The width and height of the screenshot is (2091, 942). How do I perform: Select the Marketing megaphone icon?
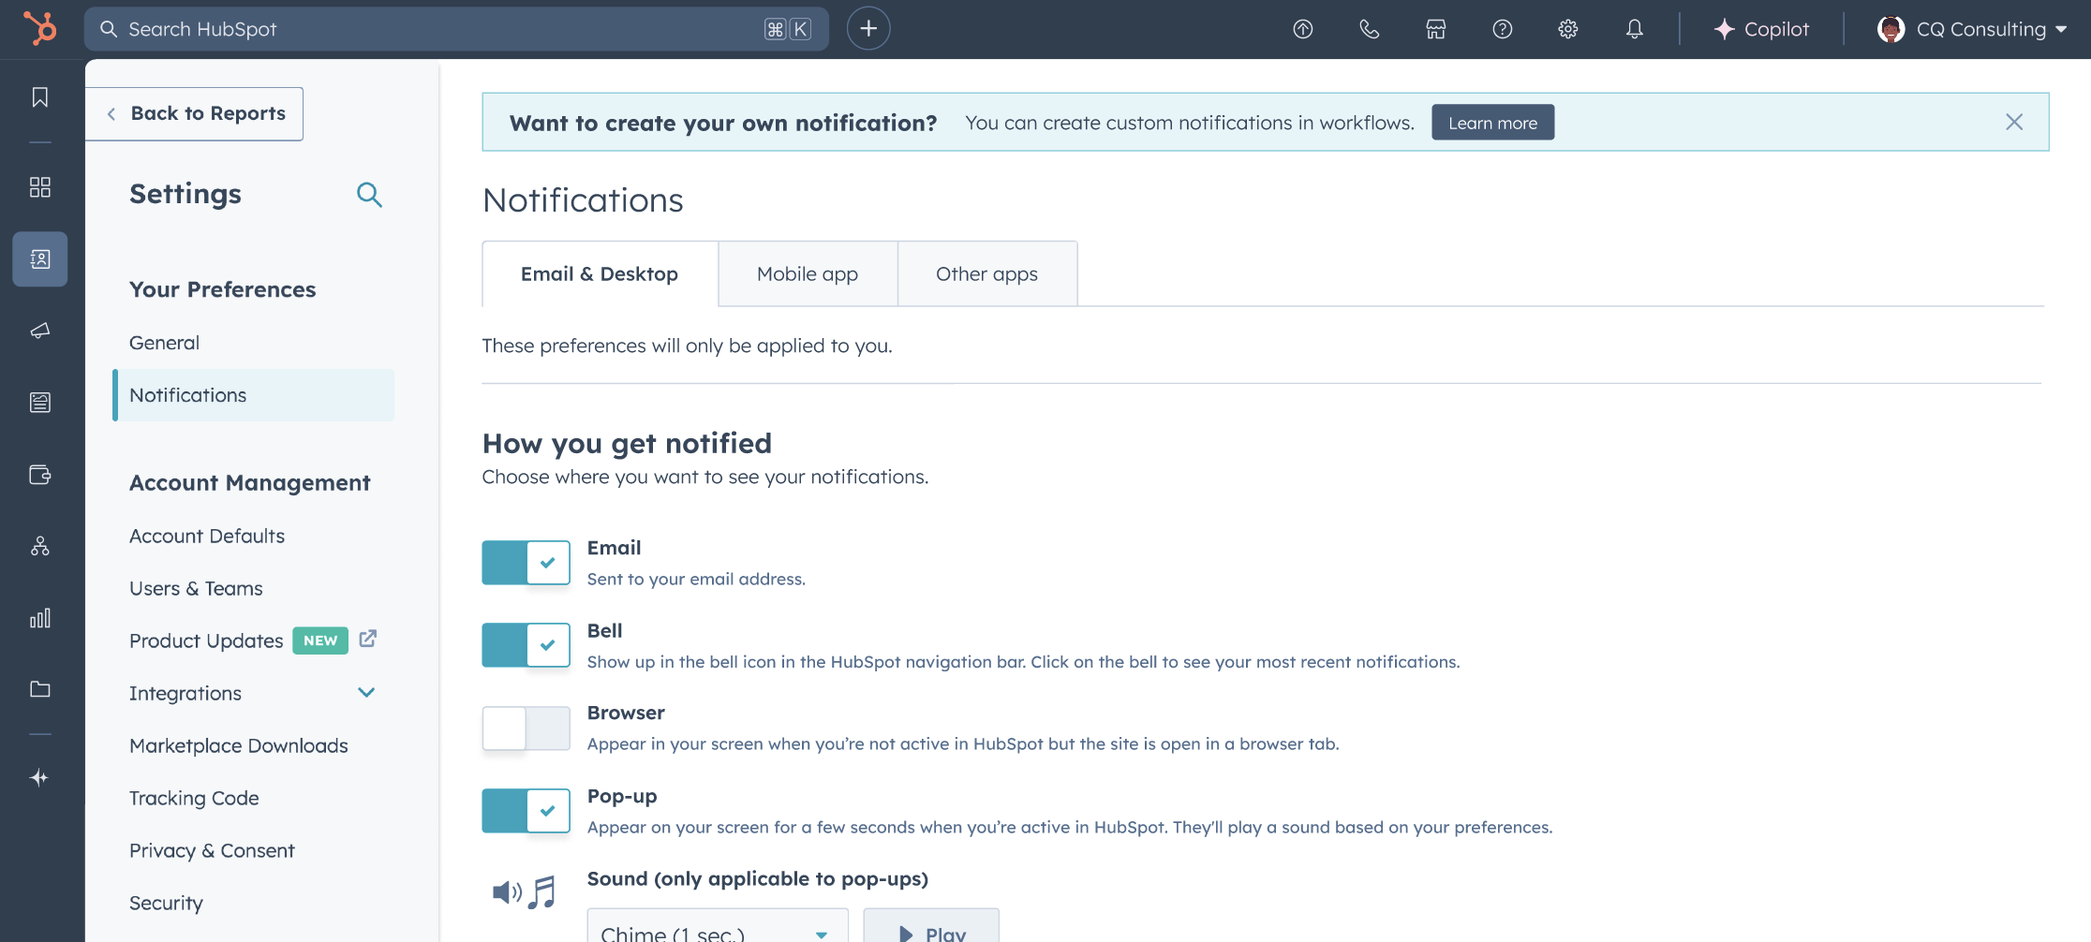coord(39,330)
